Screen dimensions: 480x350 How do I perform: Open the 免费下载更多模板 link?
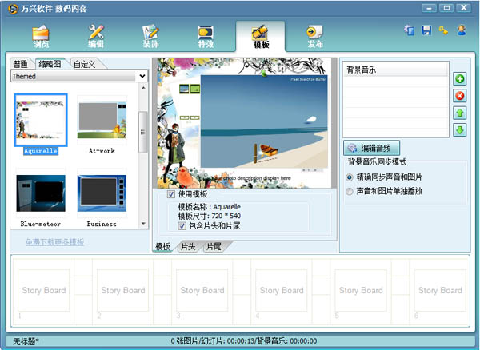point(54,242)
